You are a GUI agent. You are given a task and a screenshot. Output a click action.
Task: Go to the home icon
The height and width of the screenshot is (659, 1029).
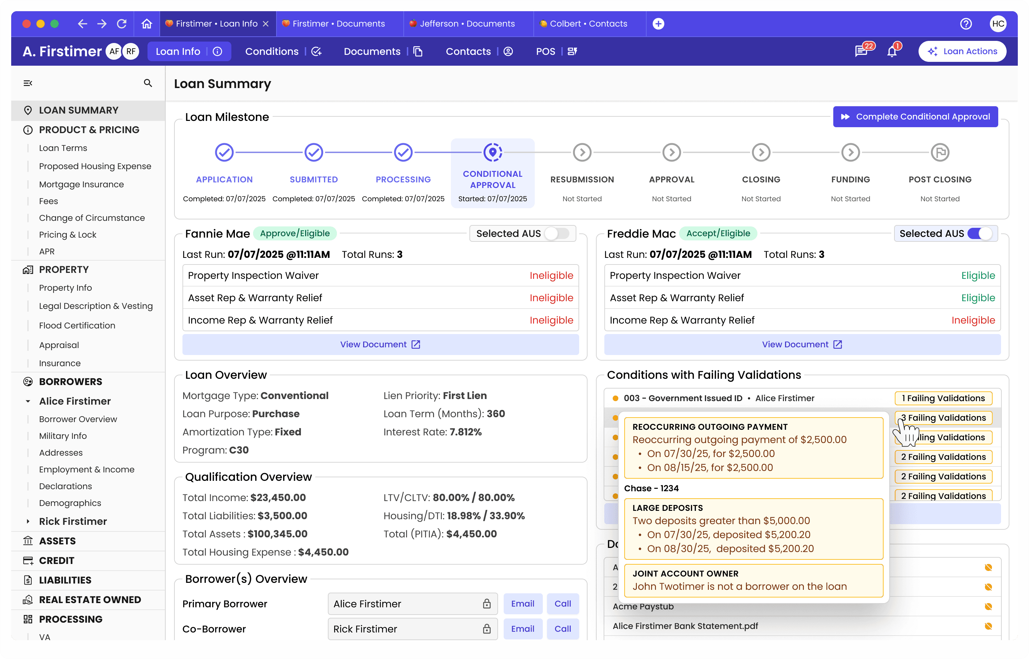(147, 23)
